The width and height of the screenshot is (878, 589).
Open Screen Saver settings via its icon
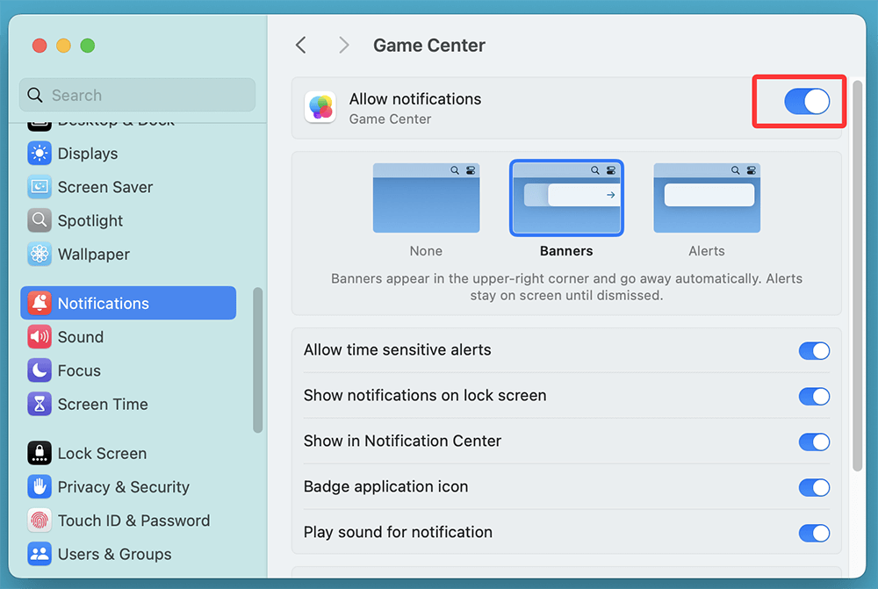coord(39,187)
